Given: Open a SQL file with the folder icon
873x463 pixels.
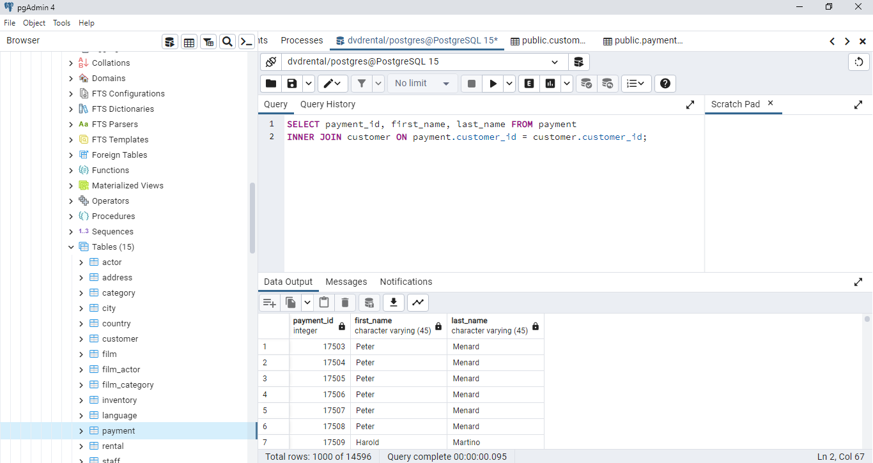Looking at the screenshot, I should coord(271,84).
